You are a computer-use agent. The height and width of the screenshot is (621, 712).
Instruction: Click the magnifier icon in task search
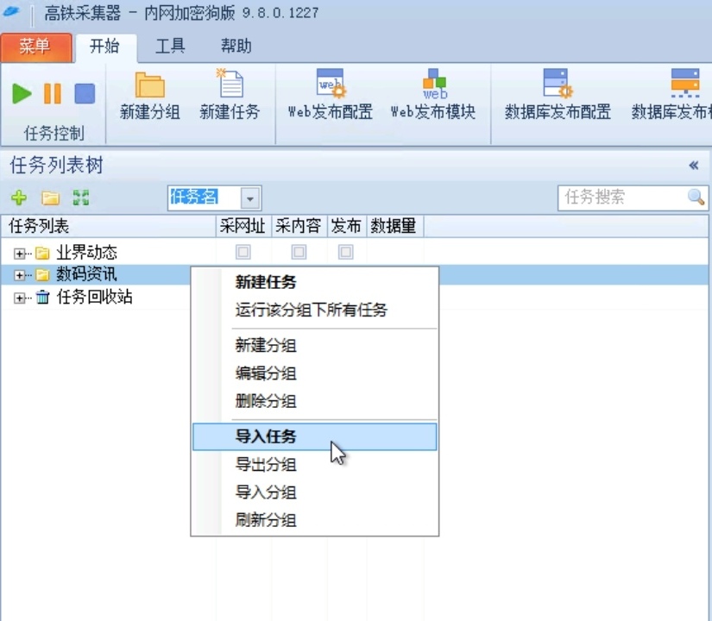point(697,198)
